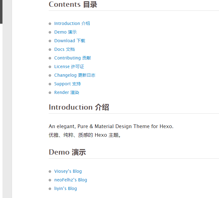Go to the Docs 文档 section link
Image resolution: width=219 pixels, height=198 pixels.
[64, 49]
